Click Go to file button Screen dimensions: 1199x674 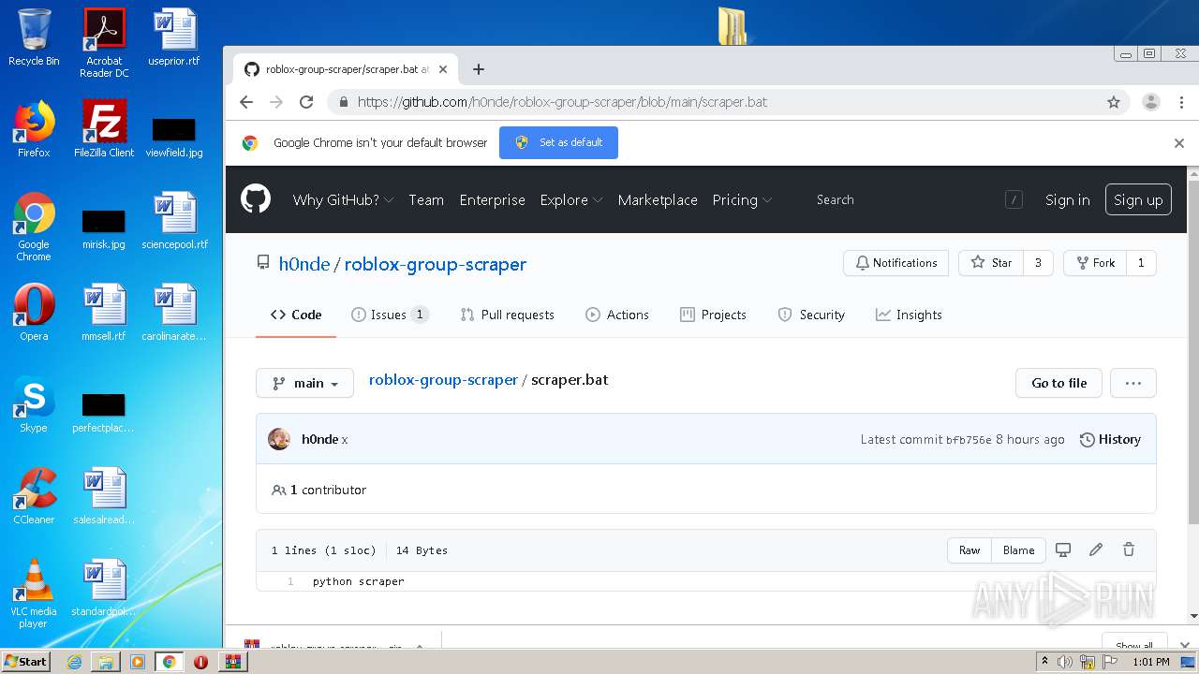pos(1058,383)
